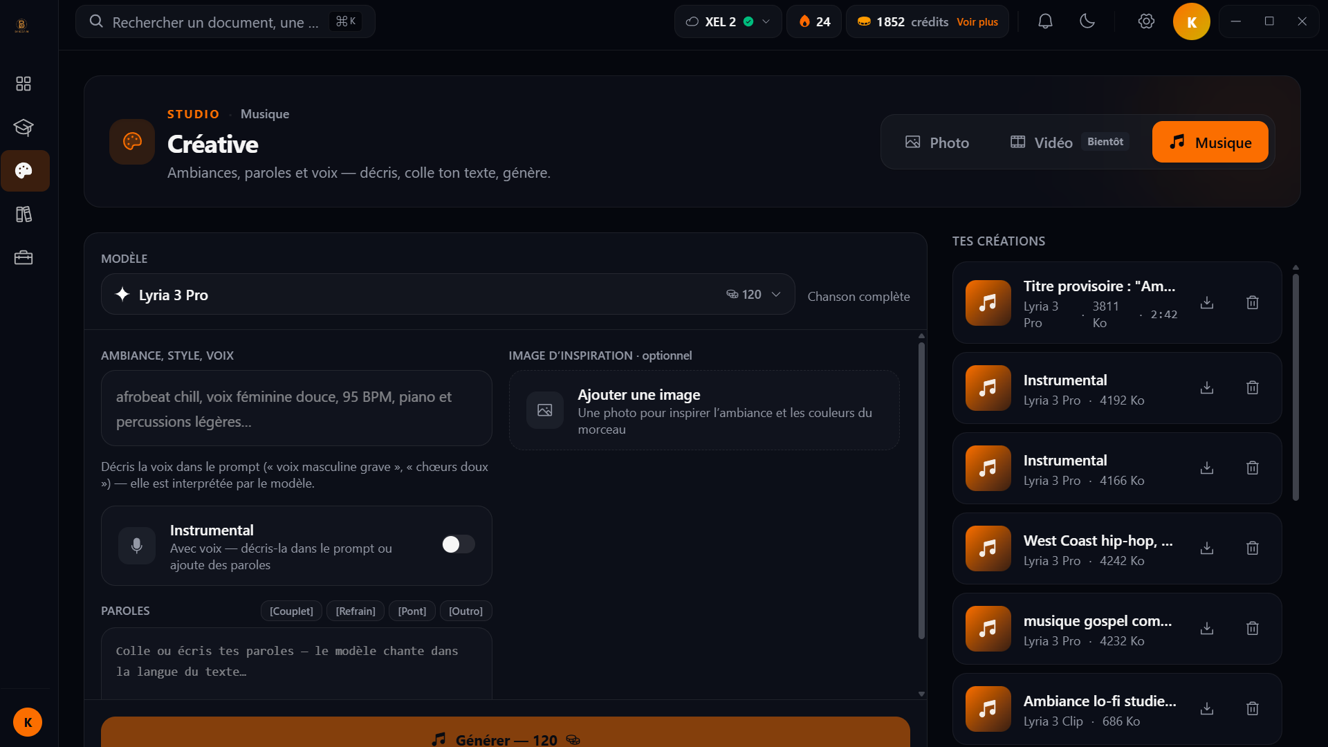
Task: Click the Musique breadcrumb
Action: coord(265,114)
